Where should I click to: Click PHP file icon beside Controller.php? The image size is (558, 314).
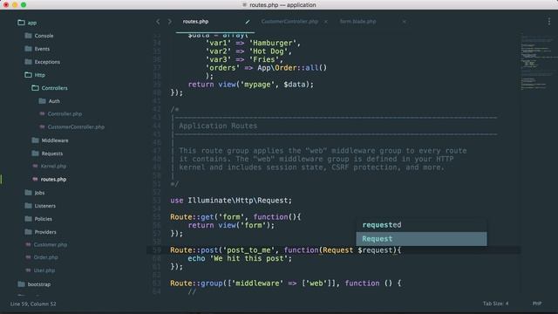click(x=42, y=114)
